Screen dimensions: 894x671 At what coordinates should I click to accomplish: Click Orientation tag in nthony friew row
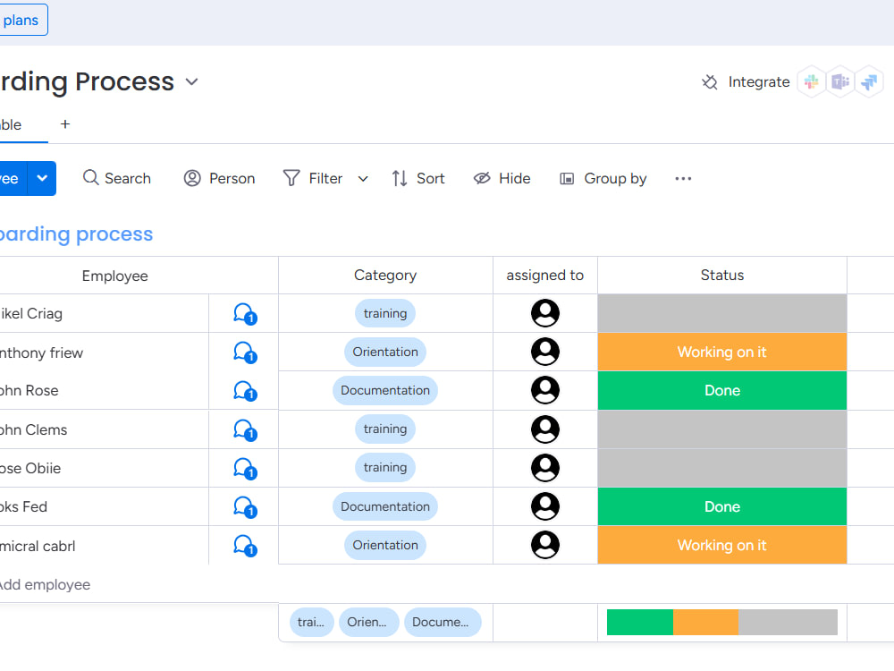[385, 352]
